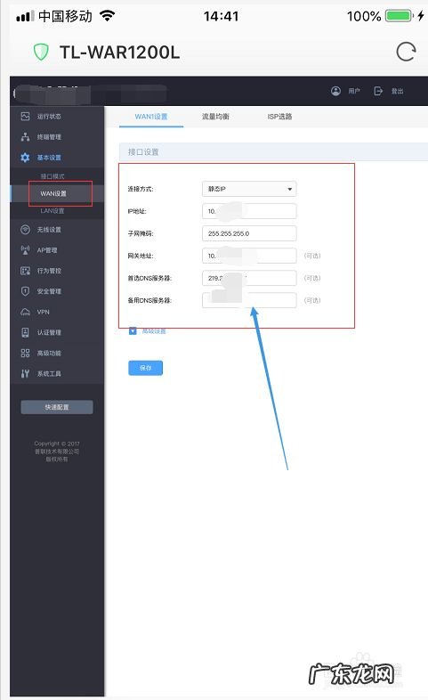This screenshot has height=700, width=428.
Task: Select 接口模式 submenu item
Action: pos(52,176)
